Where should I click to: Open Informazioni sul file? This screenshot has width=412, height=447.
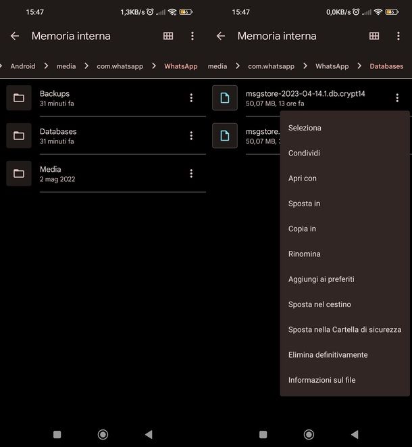[321, 380]
